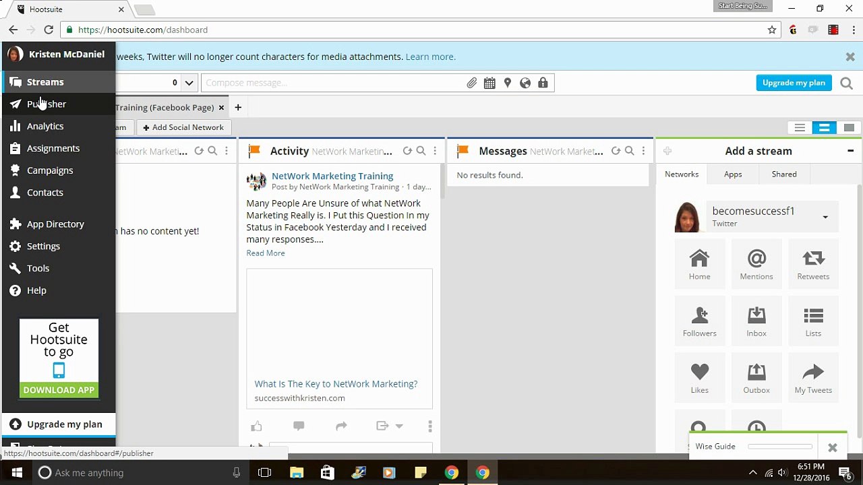Switch to standard stream view
This screenshot has height=485, width=863.
(x=824, y=128)
